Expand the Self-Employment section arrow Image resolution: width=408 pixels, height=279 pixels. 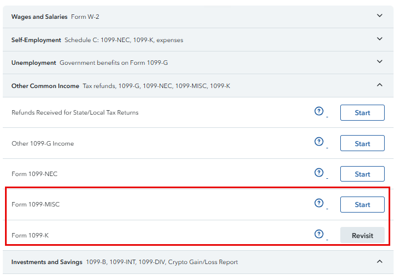coord(380,39)
